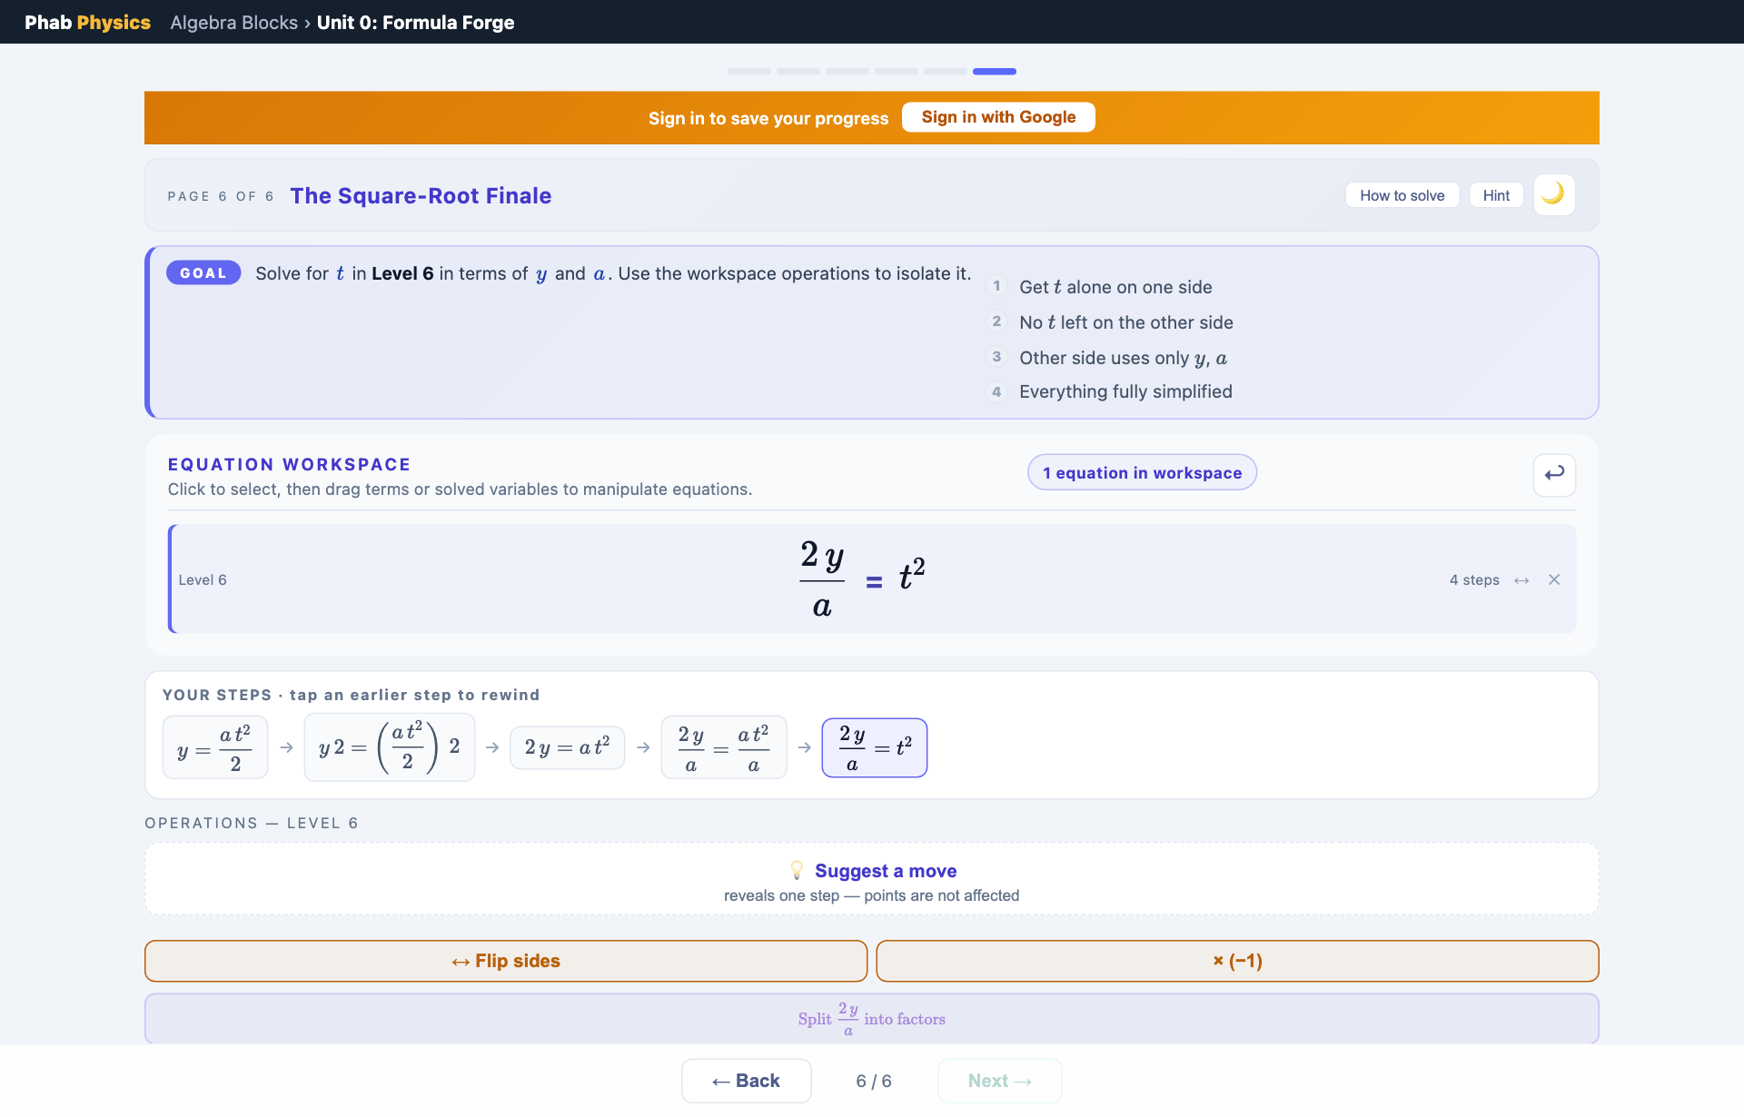Select the current step 2y/a = t²
Screen dimensions: 1744x1117
[x=875, y=747]
